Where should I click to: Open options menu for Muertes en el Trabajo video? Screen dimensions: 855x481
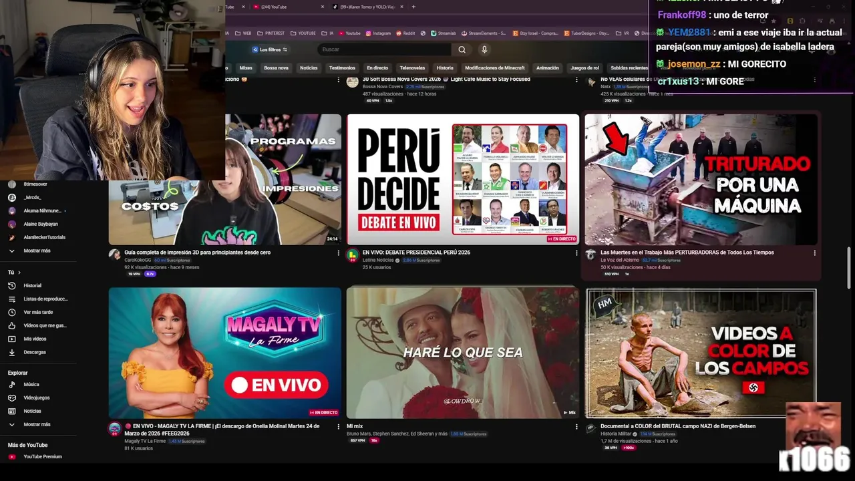click(814, 253)
